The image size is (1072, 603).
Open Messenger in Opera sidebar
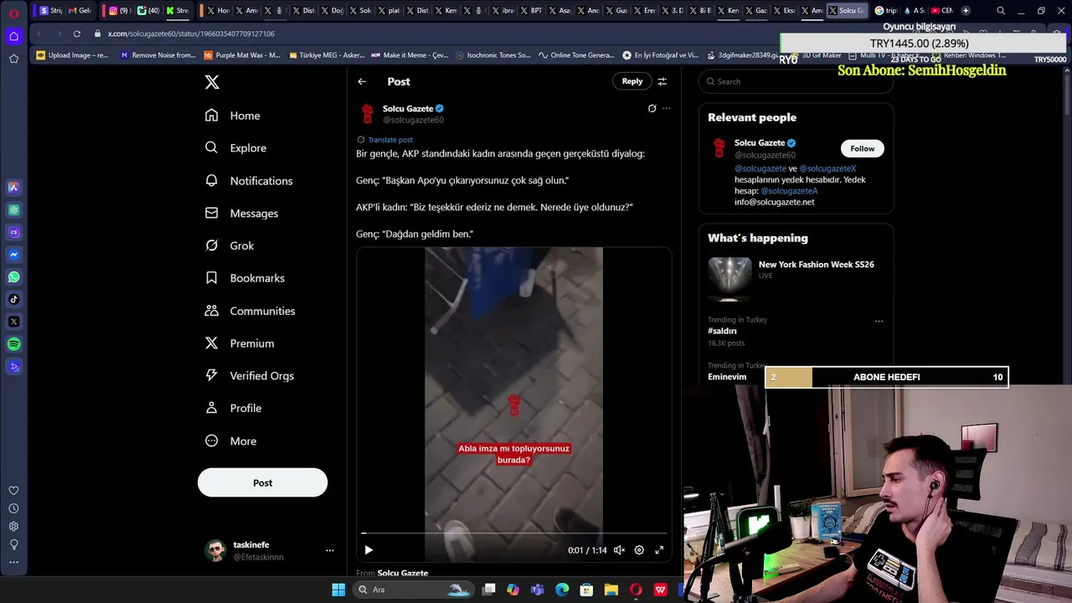tap(13, 255)
